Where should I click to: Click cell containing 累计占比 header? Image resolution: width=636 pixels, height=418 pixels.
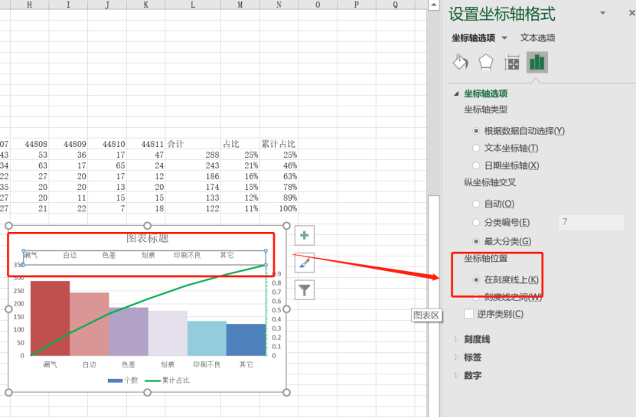[279, 144]
